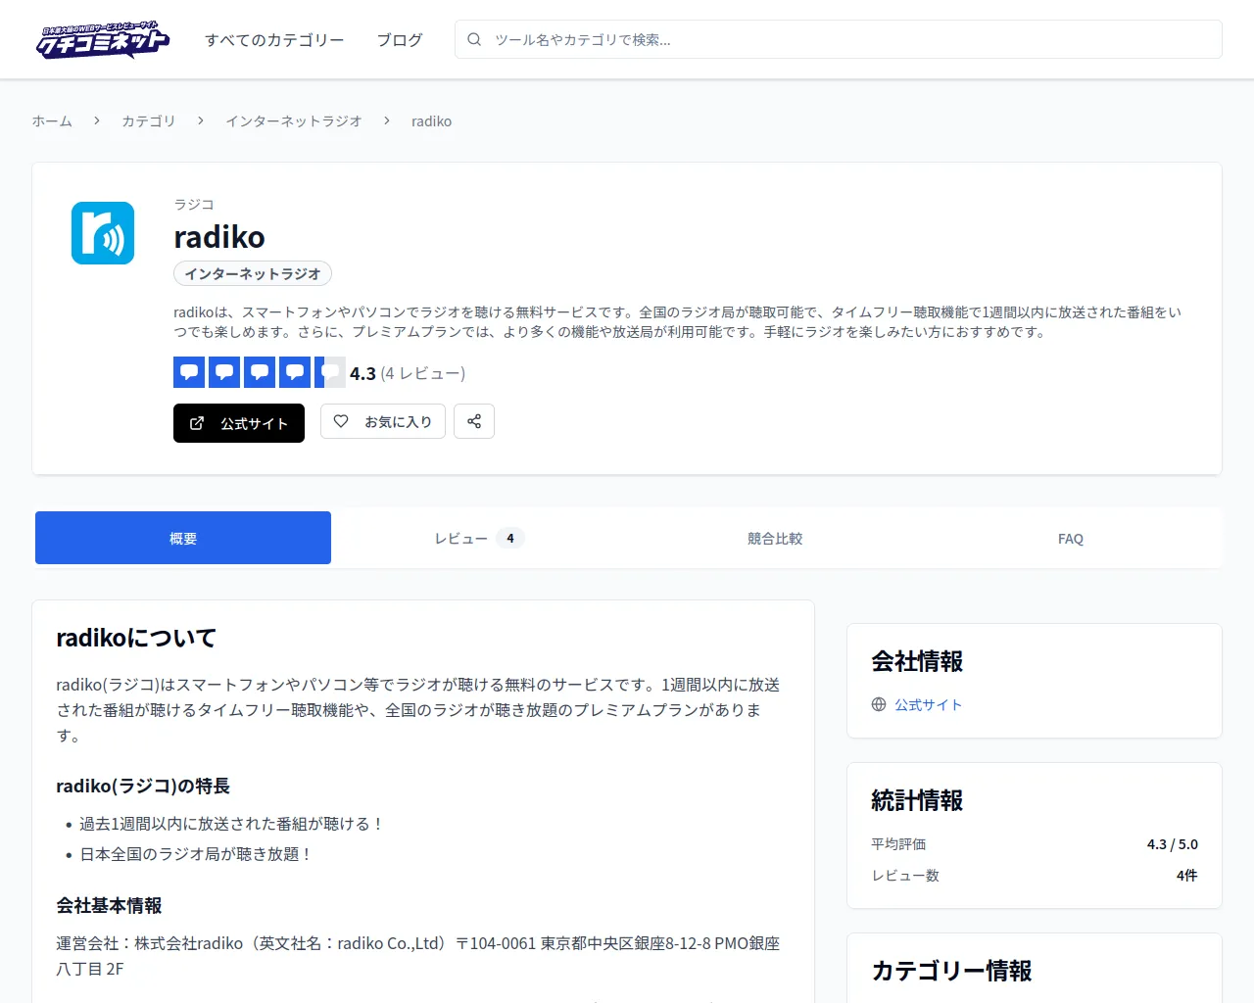Click the クチコミネット site logo

click(x=103, y=39)
